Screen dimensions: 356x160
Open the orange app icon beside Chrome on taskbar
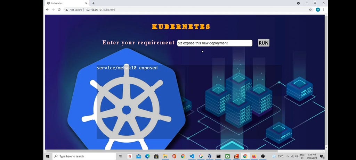tap(236, 156)
